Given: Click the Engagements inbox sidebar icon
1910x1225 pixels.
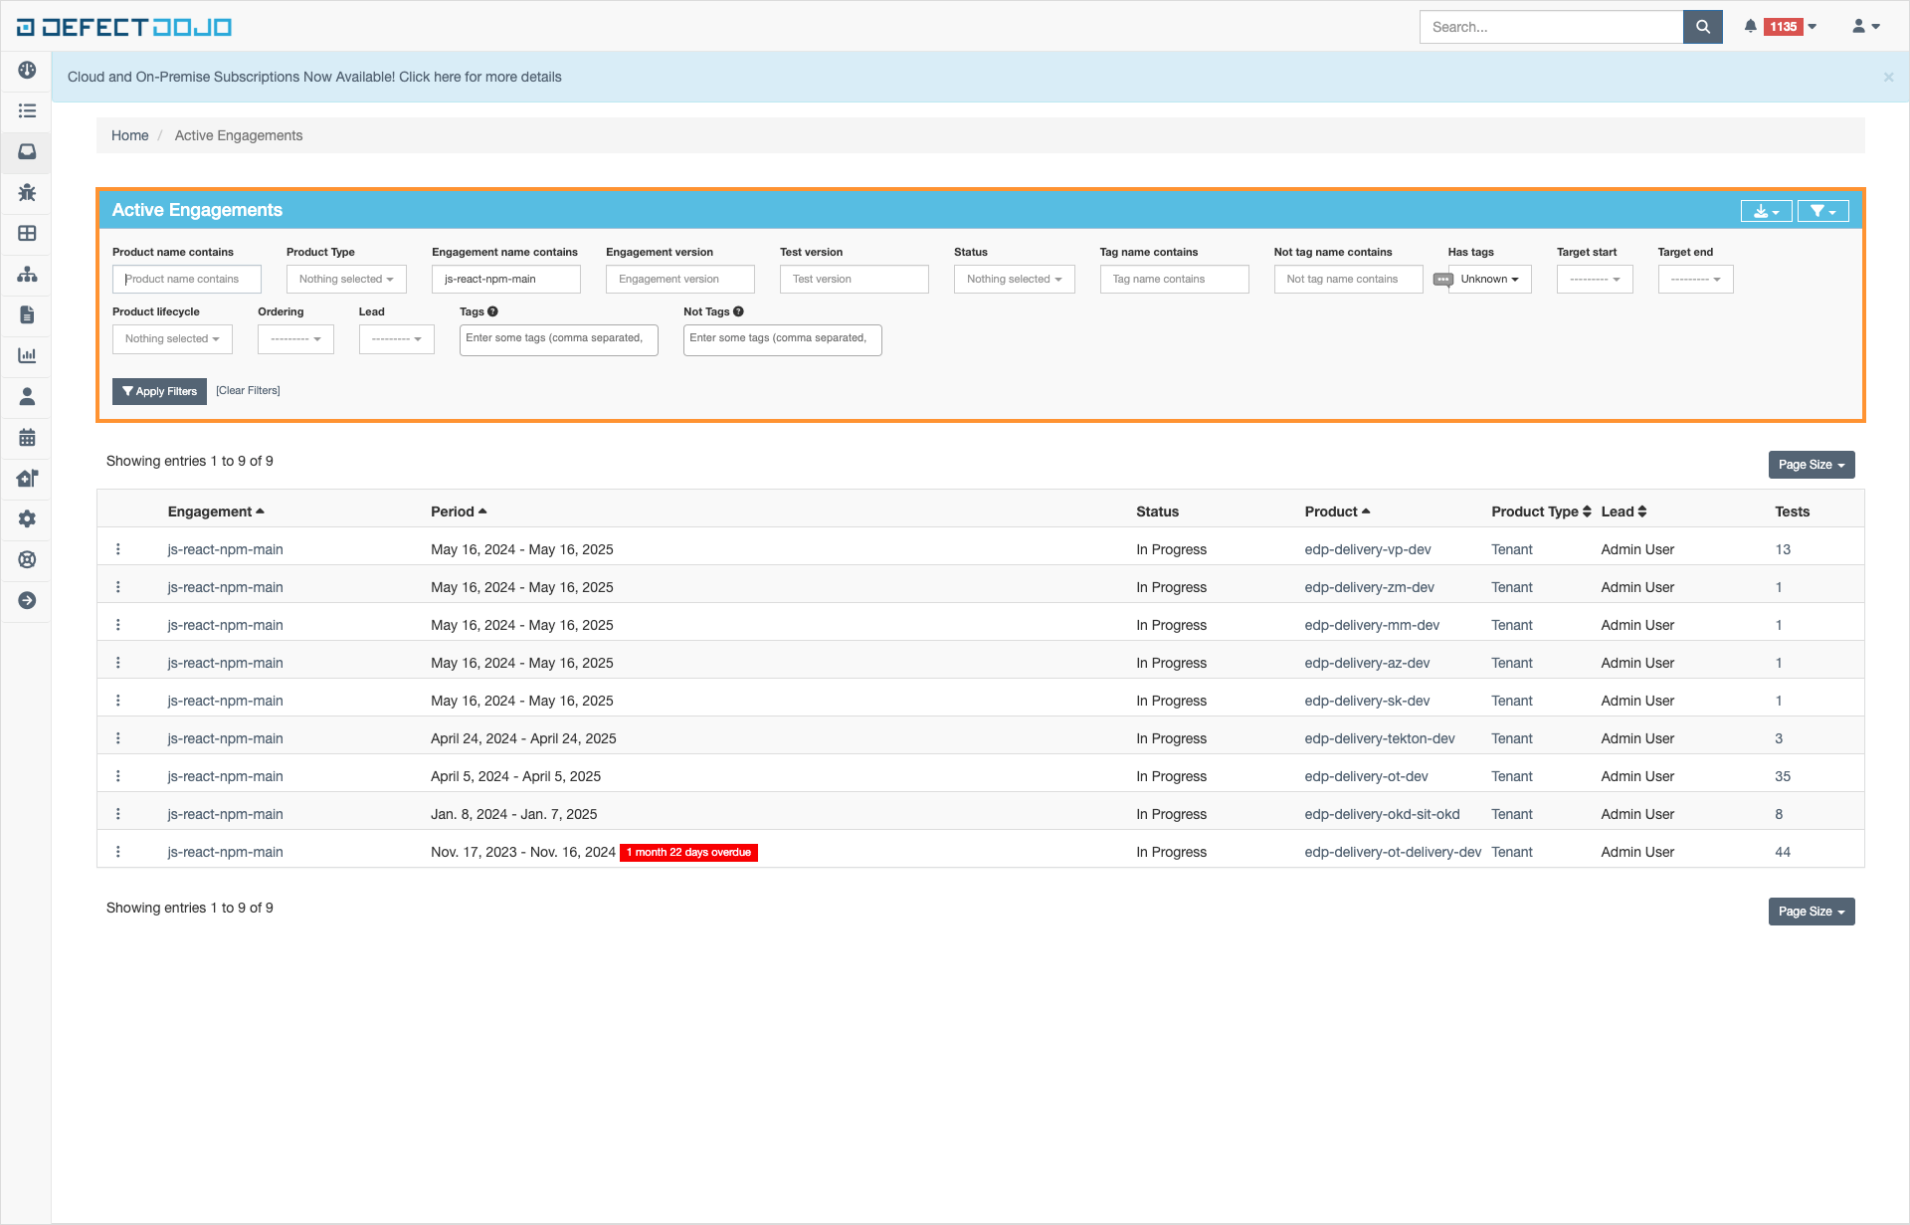Looking at the screenshot, I should (x=27, y=151).
